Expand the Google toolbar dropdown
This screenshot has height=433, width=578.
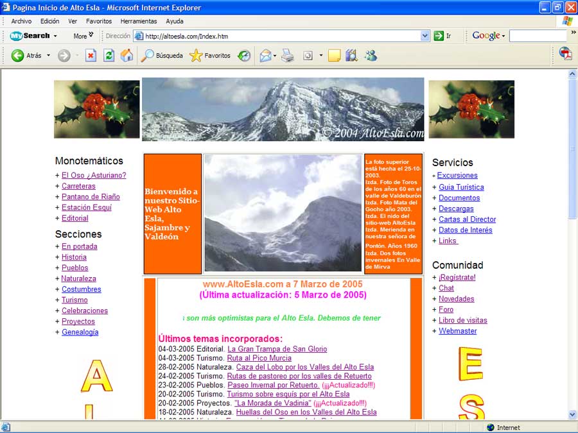pos(504,36)
